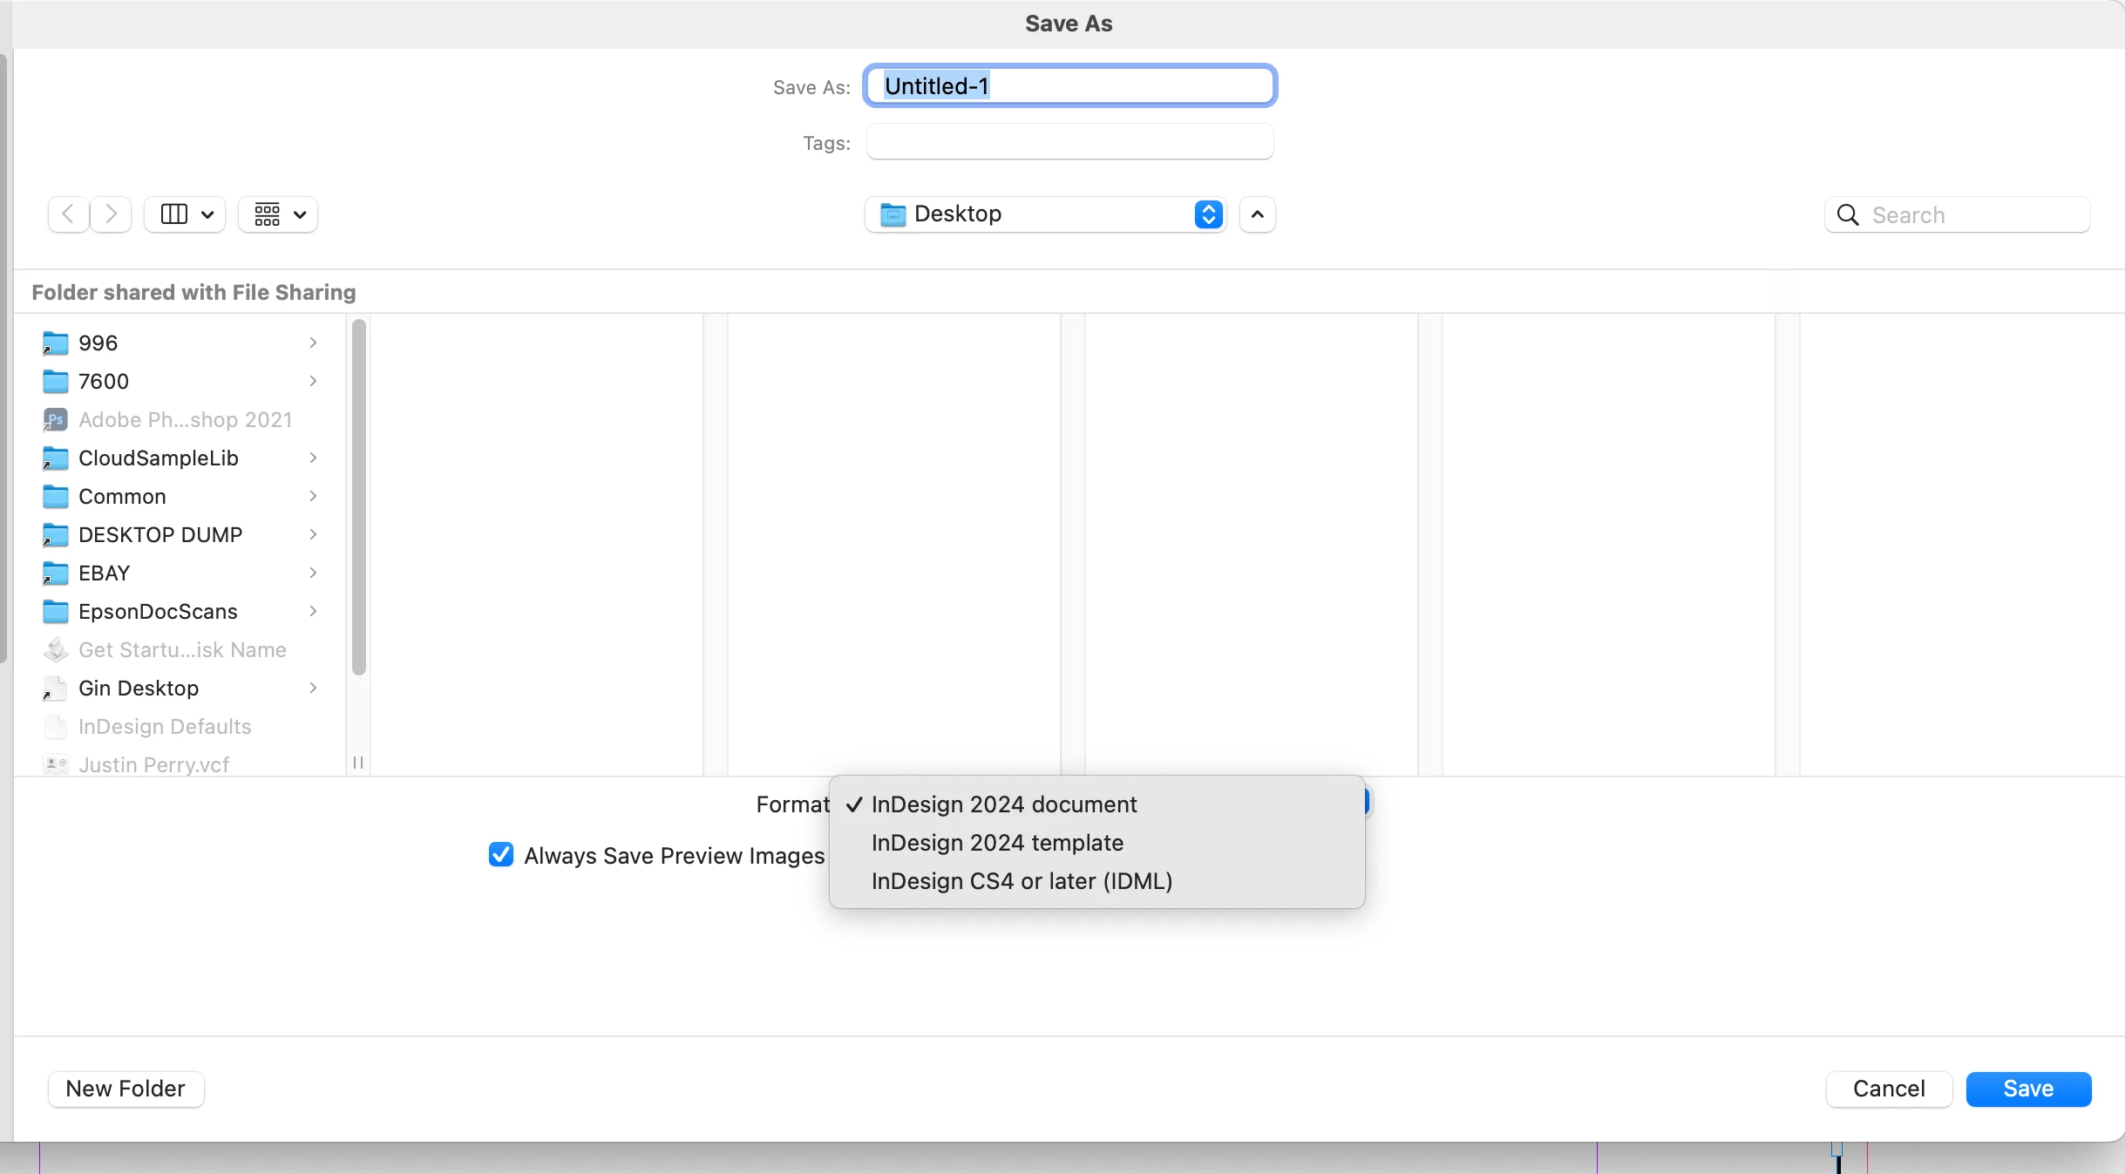Open the column view options icon
This screenshot has width=2125, height=1174.
pos(185,214)
